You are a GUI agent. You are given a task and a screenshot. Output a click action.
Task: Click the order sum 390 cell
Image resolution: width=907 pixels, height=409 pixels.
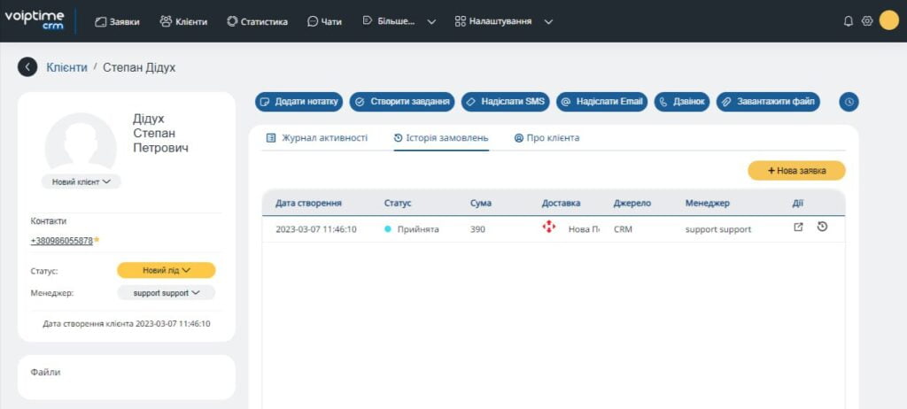coord(477,229)
